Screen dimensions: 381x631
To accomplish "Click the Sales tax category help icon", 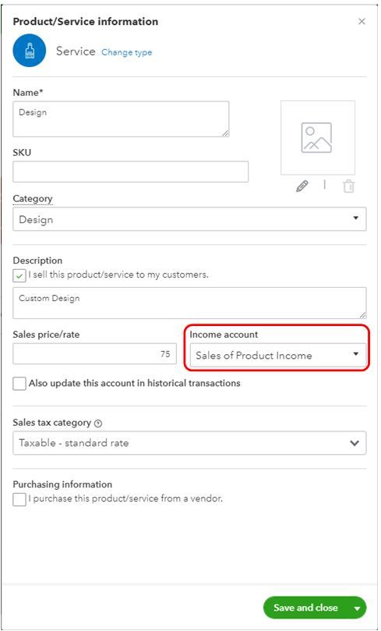I will coord(98,424).
